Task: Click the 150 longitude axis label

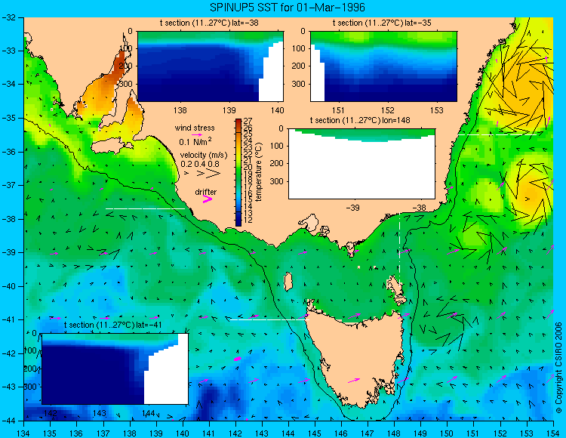Action: [448, 433]
